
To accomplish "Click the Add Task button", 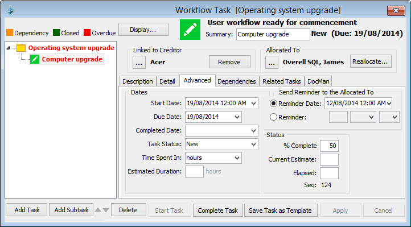I will (27, 210).
